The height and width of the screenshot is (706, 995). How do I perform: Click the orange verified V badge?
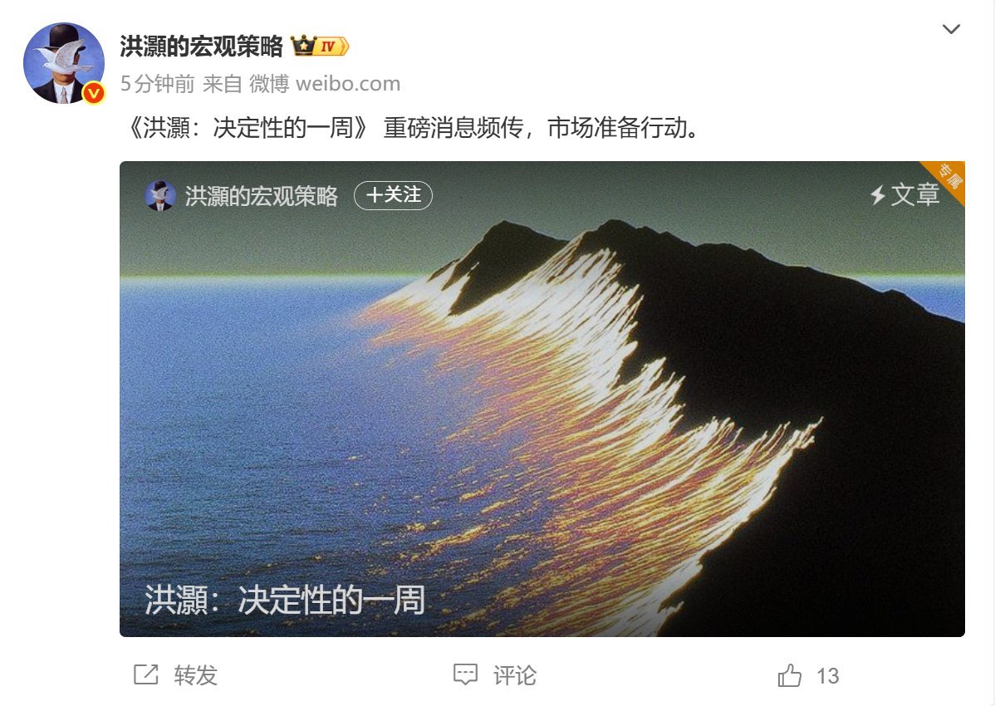coord(94,93)
